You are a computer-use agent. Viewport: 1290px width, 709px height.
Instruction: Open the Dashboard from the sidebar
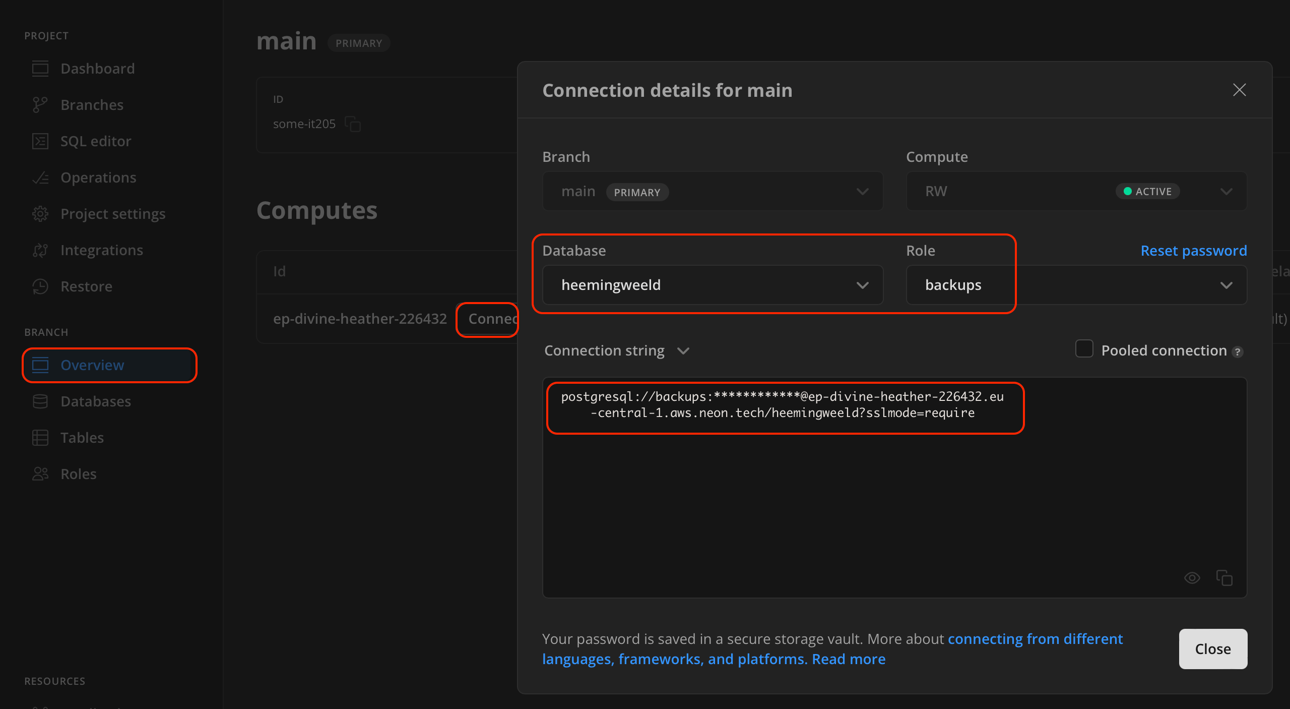[x=97, y=68]
